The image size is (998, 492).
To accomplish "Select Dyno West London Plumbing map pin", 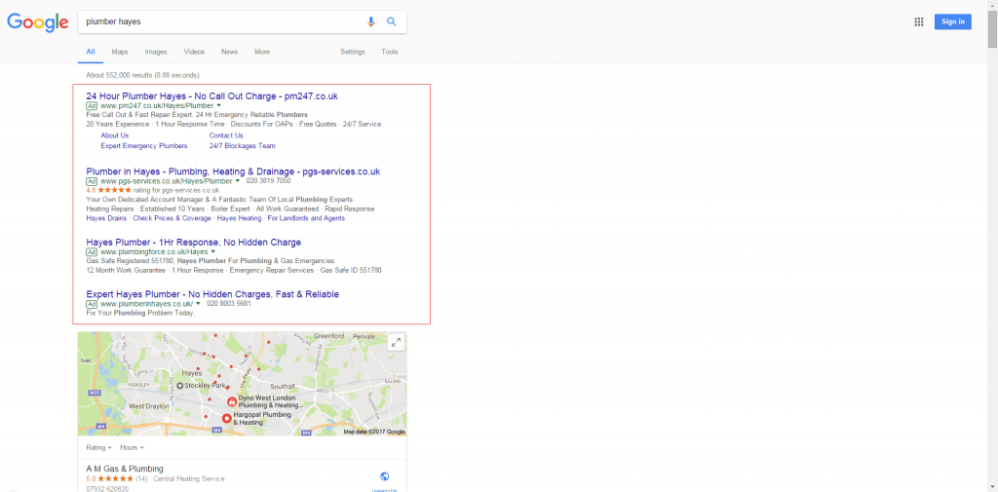I will [x=233, y=401].
